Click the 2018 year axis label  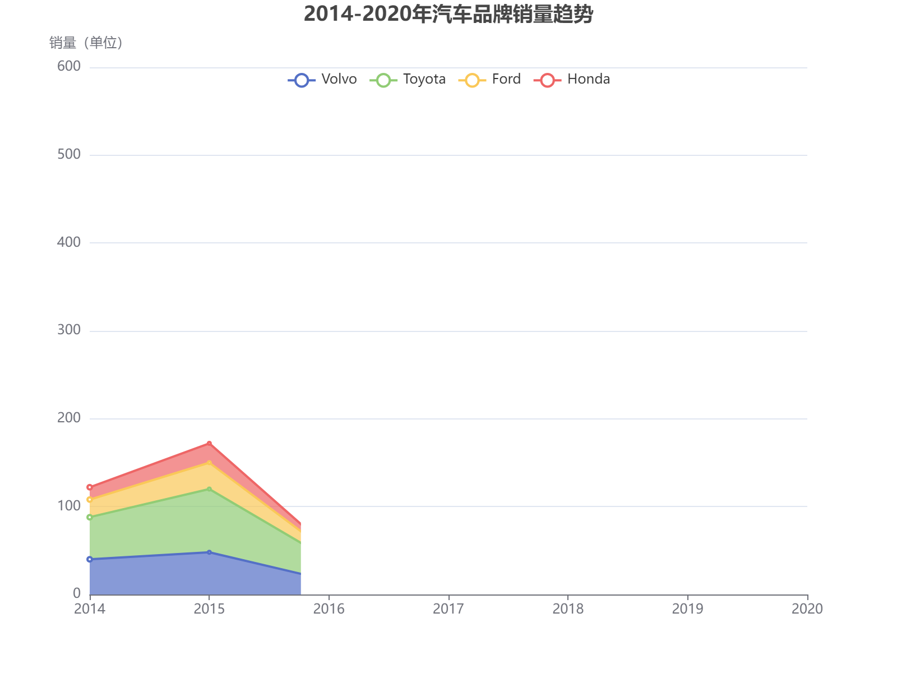coord(569,609)
